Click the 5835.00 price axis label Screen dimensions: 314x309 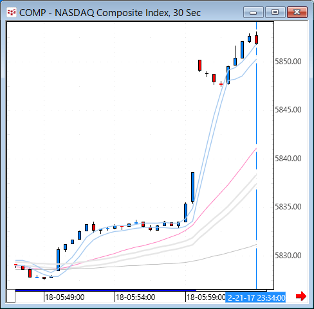point(288,207)
